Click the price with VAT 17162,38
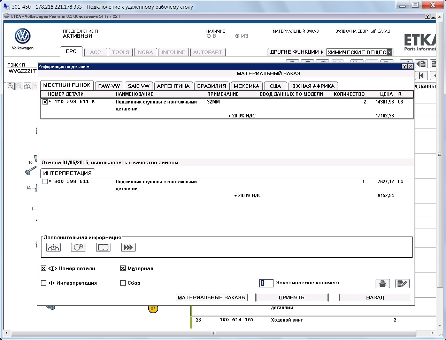 tap(385, 116)
